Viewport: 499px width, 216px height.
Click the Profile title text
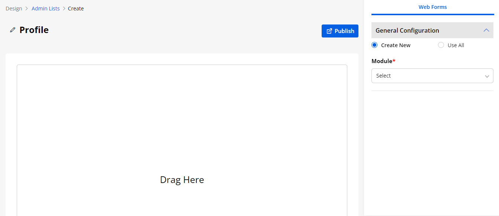click(34, 30)
